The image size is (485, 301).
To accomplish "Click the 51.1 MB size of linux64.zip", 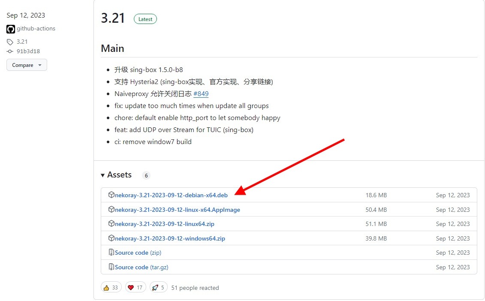I will 376,224.
